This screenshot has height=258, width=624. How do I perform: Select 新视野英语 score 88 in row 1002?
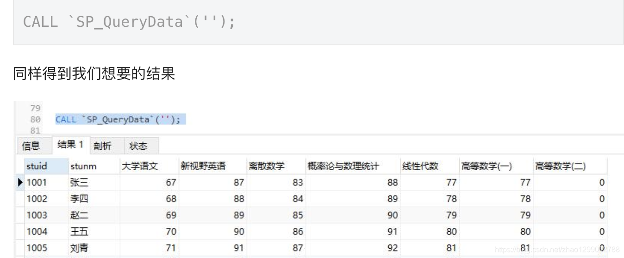[x=212, y=199]
